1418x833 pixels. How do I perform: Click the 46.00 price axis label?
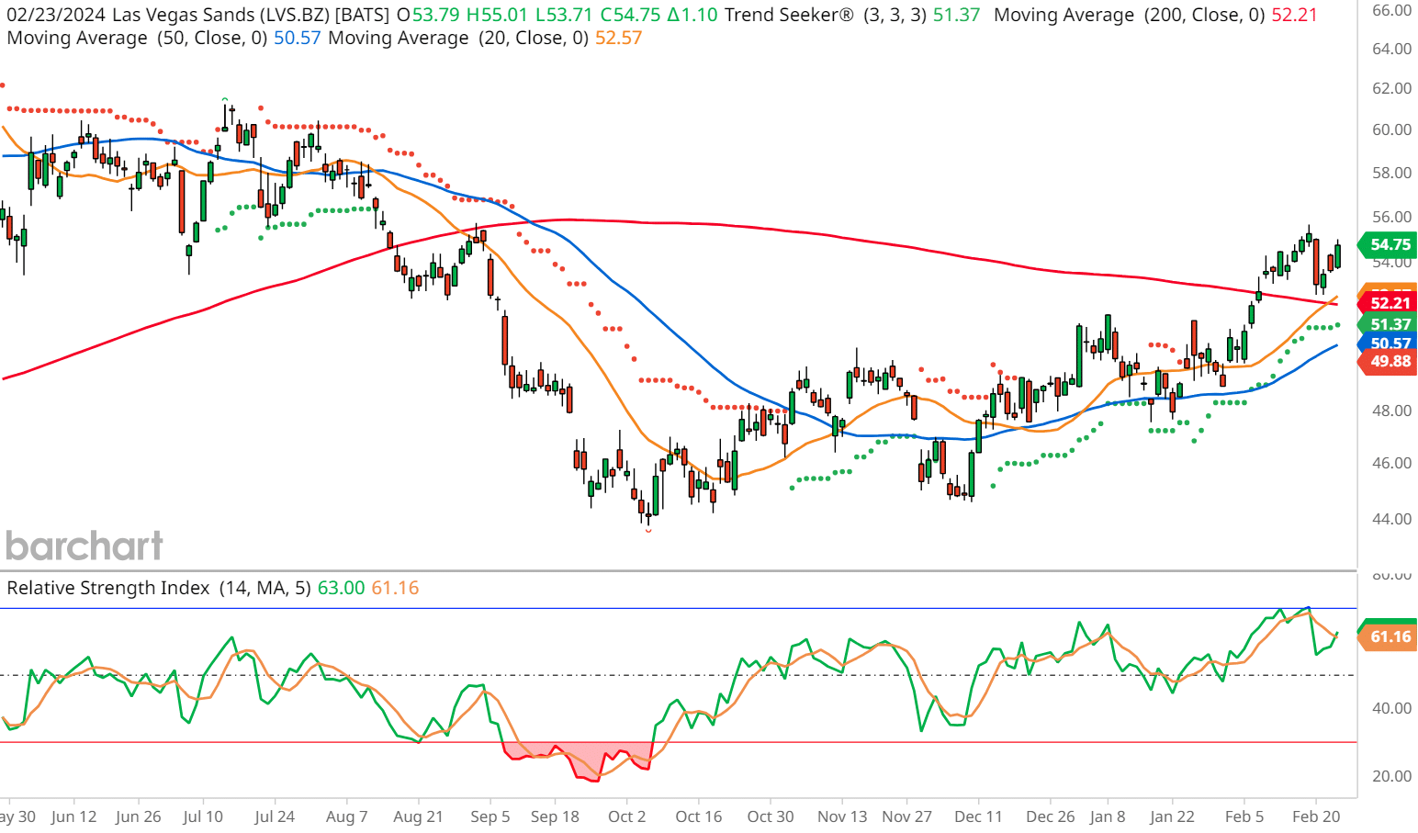pyautogui.click(x=1391, y=463)
